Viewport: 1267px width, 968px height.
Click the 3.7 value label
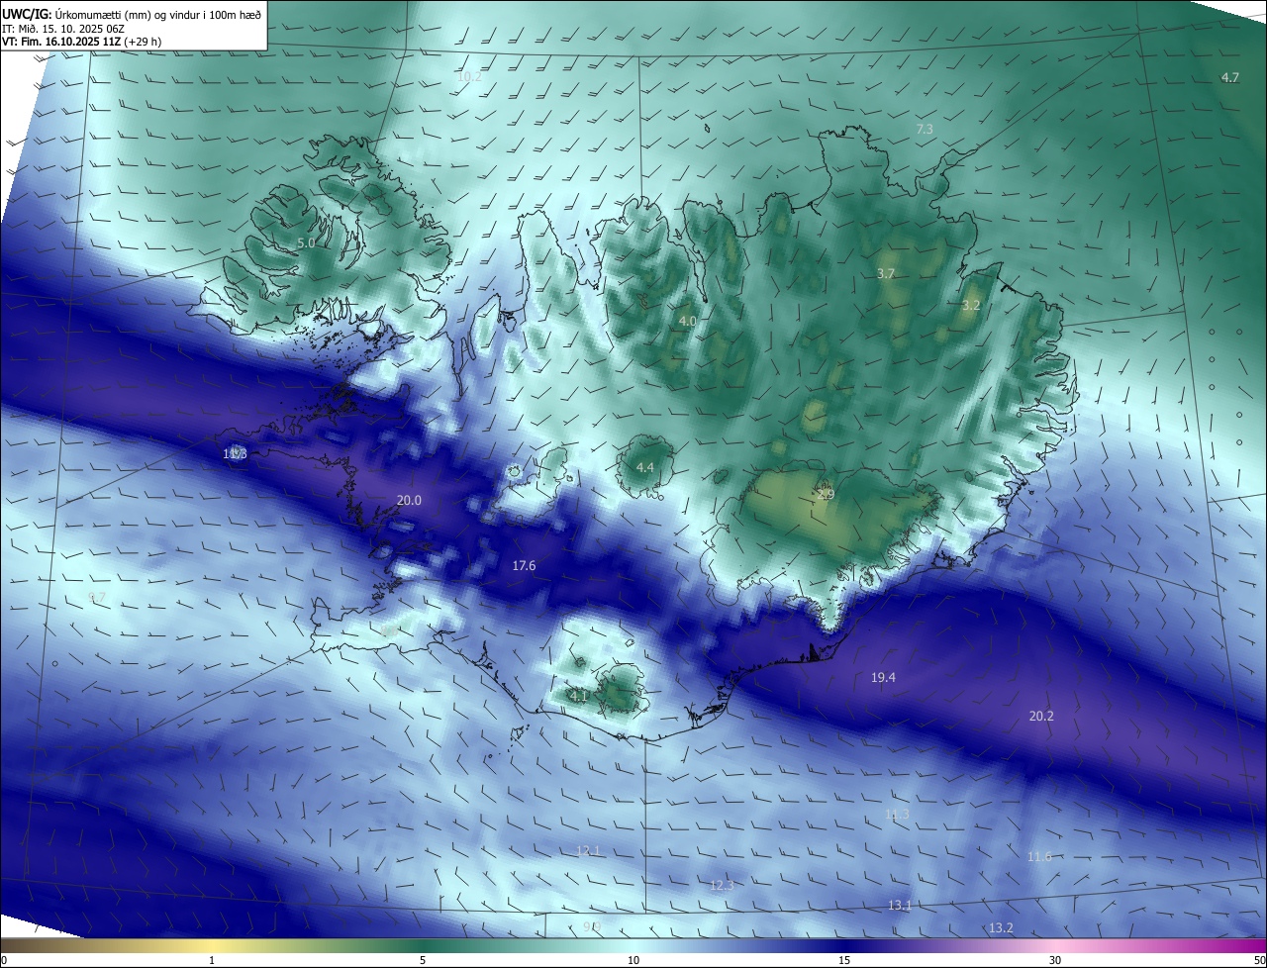pos(886,274)
